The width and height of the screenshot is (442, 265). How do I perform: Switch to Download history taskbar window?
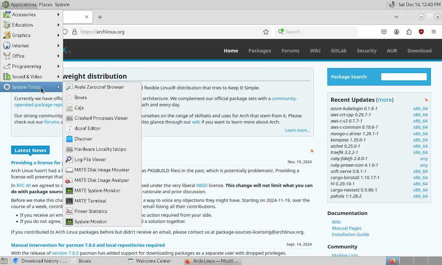pyautogui.click(x=40, y=261)
